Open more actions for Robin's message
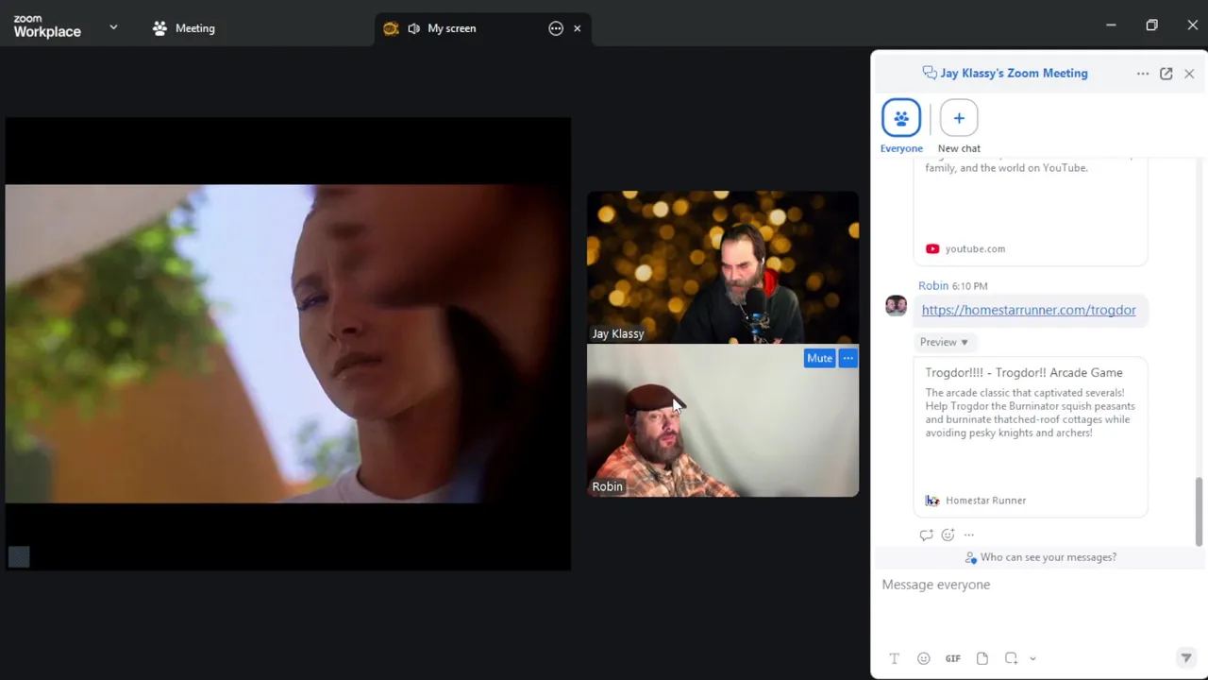The width and height of the screenshot is (1208, 680). 968,535
